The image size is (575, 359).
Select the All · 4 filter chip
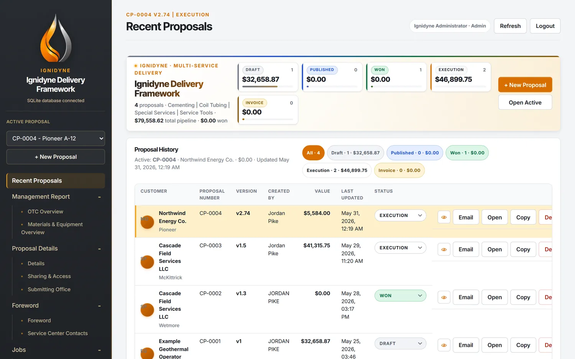pyautogui.click(x=313, y=153)
